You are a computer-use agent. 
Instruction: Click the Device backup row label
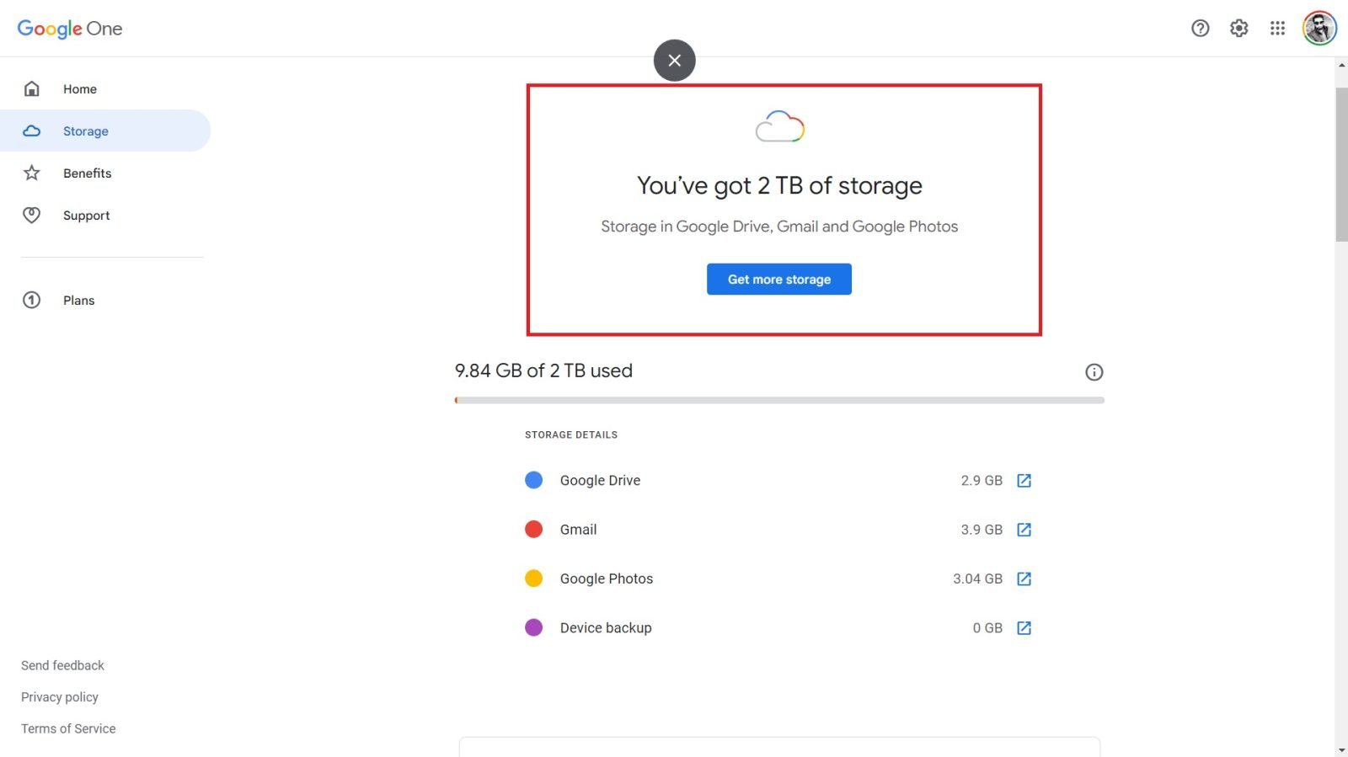606,628
